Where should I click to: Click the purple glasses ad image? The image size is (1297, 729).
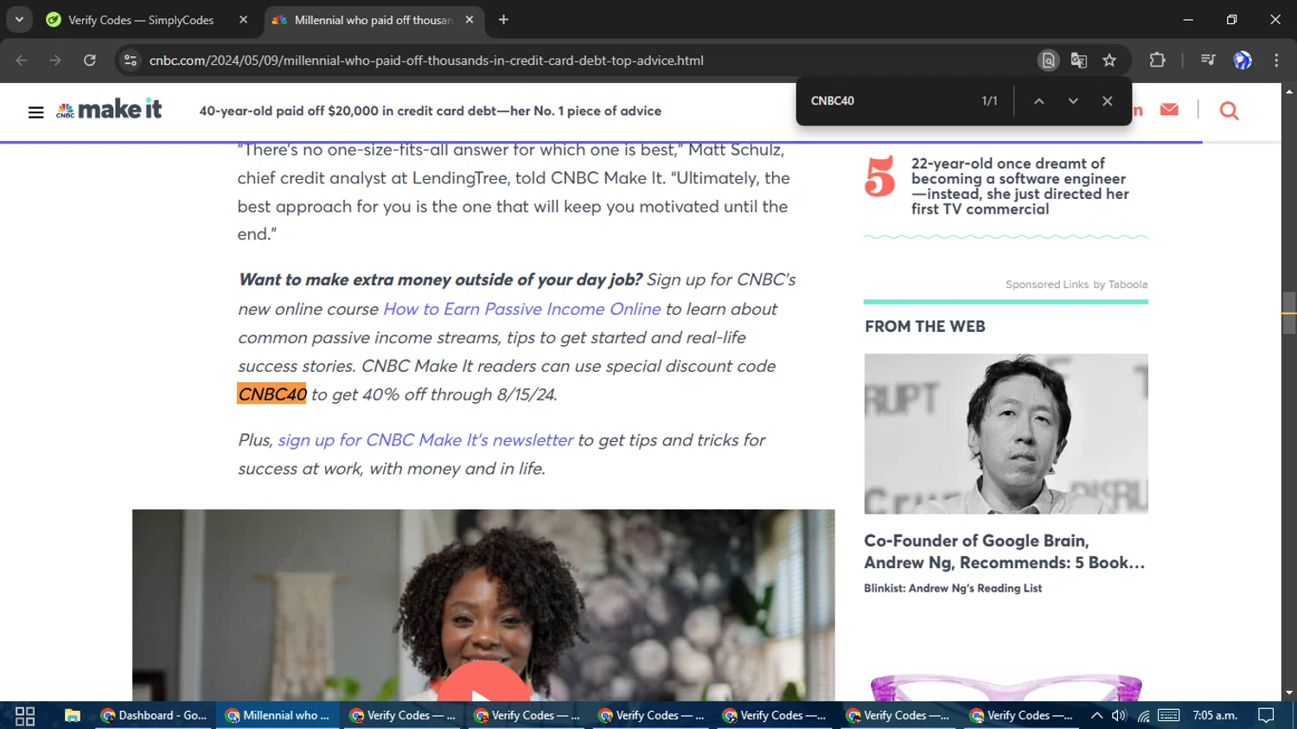[x=1006, y=687]
